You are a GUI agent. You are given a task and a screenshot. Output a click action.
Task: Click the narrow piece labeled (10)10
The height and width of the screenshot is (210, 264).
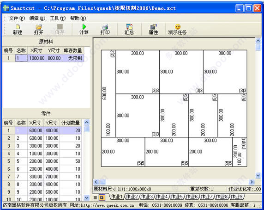240,152
